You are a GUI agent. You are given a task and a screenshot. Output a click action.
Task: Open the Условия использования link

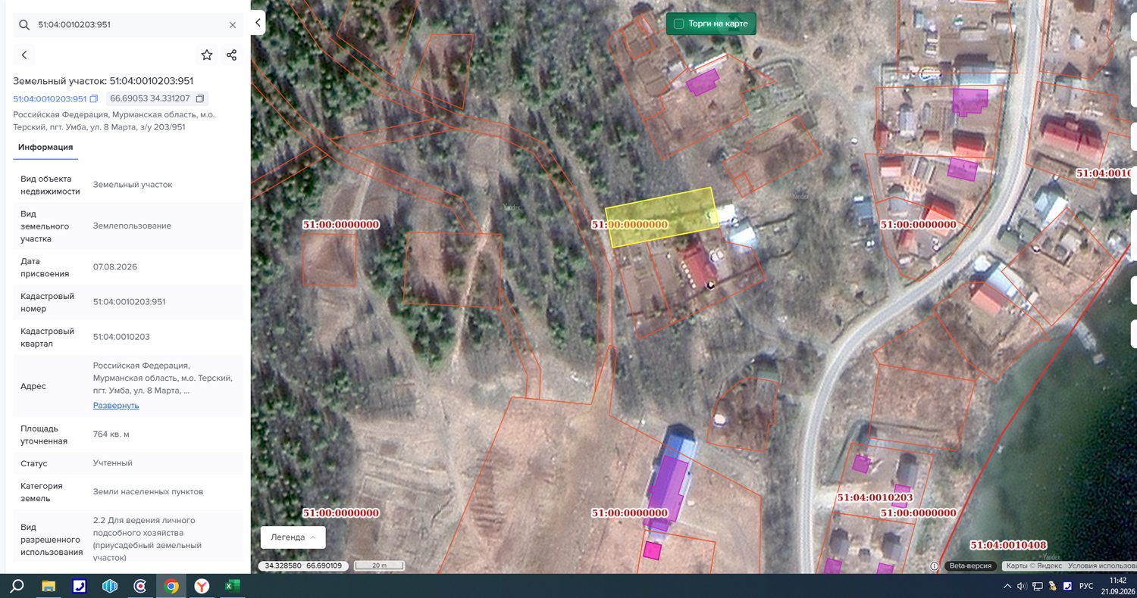(x=1102, y=566)
